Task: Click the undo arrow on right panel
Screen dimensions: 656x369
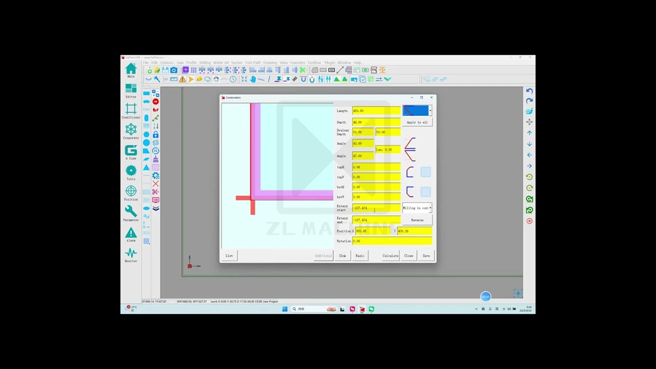Action: click(x=529, y=91)
